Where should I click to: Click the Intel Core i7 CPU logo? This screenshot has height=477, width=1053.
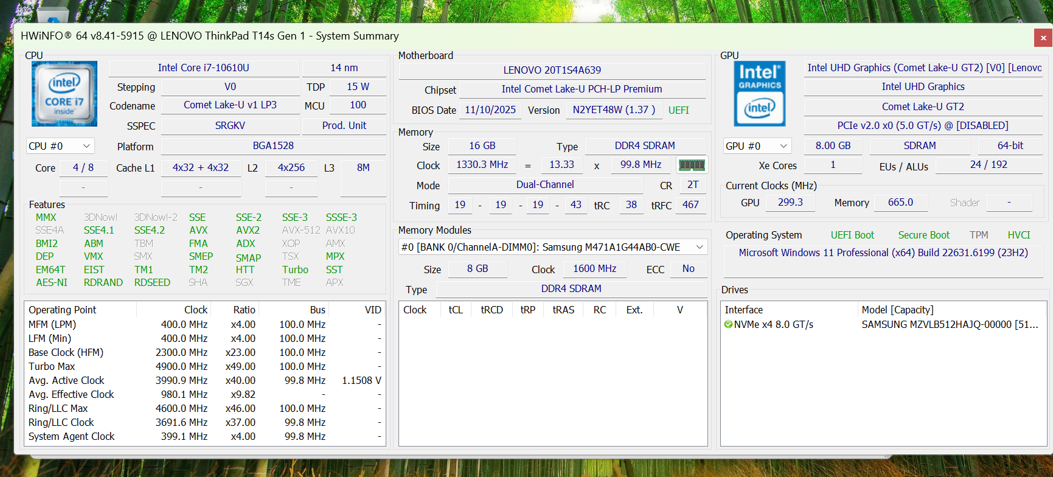tap(64, 94)
